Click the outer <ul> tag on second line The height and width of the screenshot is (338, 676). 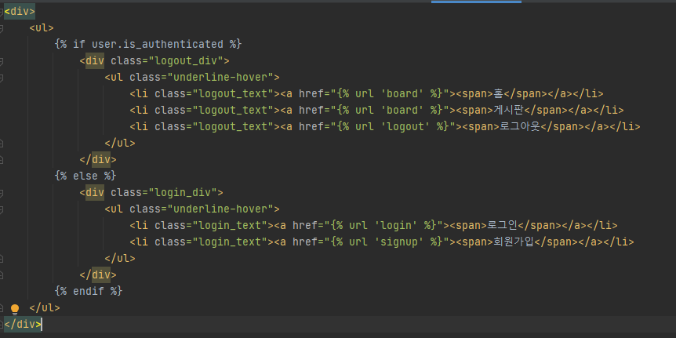point(42,28)
